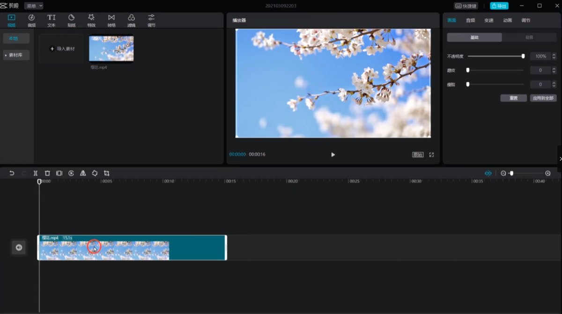Click the 导出 export button
Image resolution: width=562 pixels, height=314 pixels.
tap(499, 6)
